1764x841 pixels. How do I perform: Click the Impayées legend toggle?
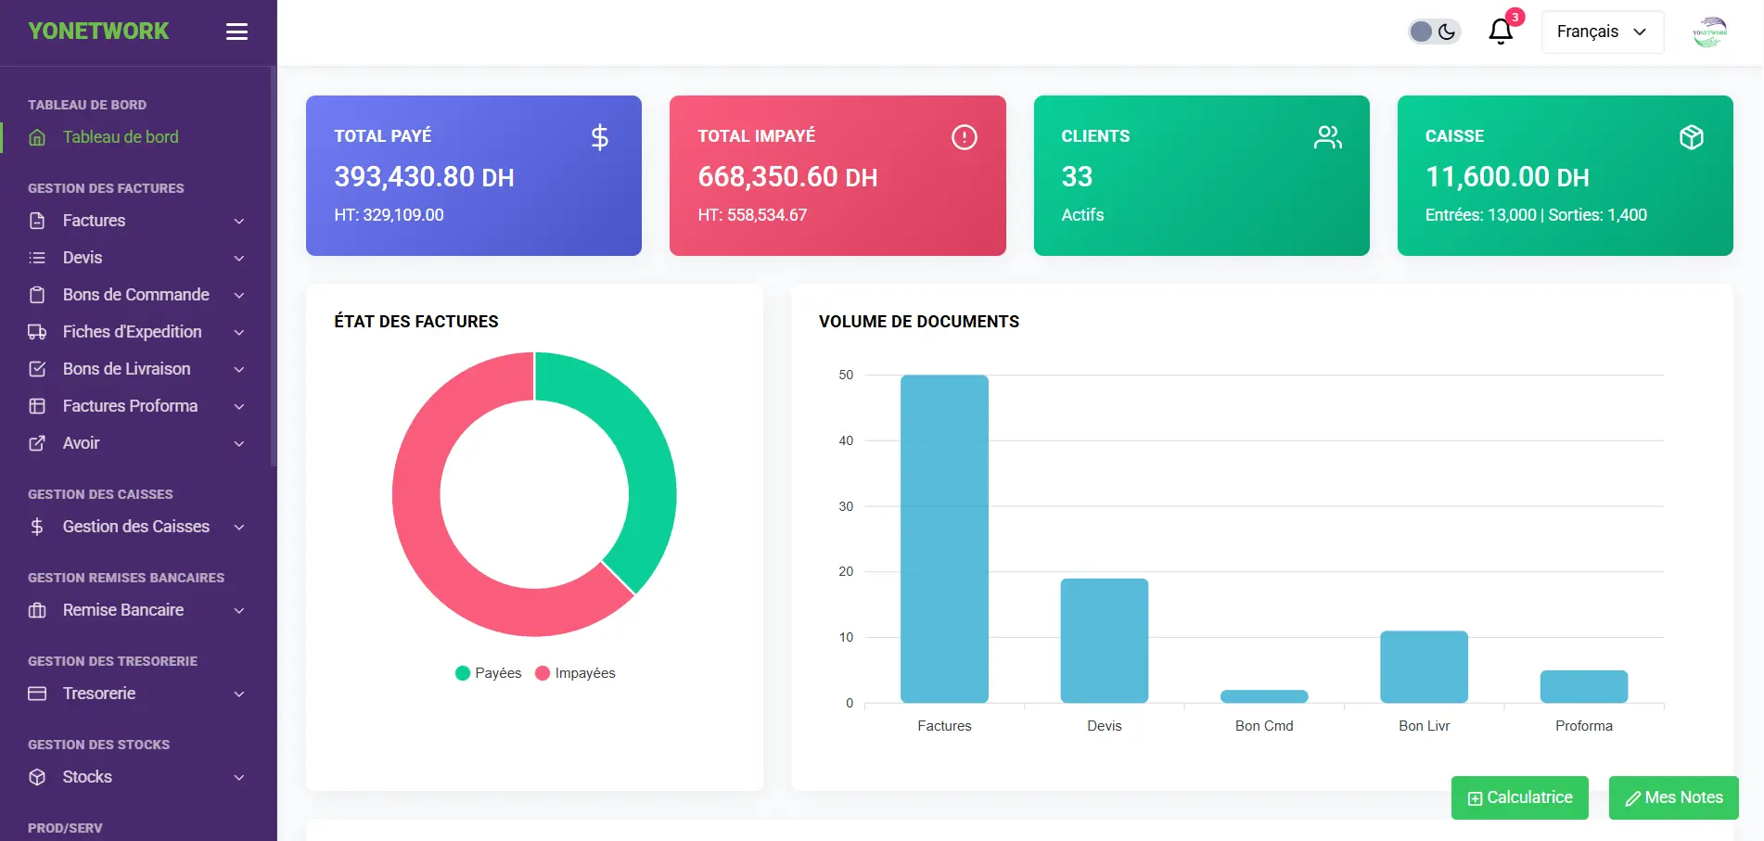pyautogui.click(x=576, y=672)
